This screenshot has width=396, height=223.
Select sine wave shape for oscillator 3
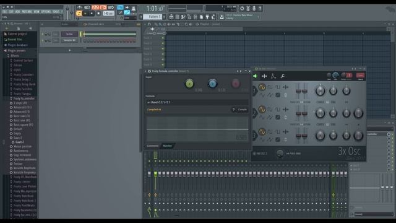[262, 132]
